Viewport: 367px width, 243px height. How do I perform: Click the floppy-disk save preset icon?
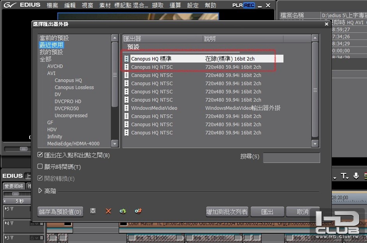pos(93,211)
